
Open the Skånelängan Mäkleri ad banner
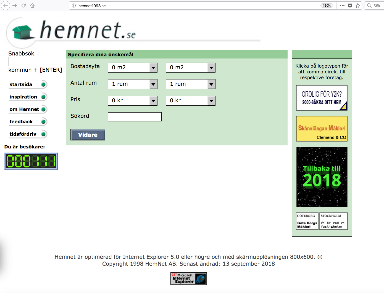point(322,129)
